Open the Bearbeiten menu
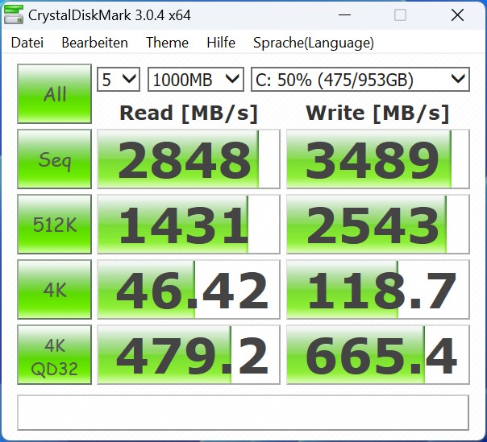The height and width of the screenshot is (442, 487). pyautogui.click(x=94, y=43)
